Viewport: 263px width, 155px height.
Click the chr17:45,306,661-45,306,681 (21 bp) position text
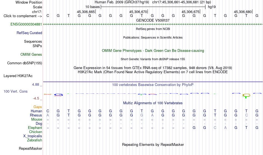tap(182, 2)
